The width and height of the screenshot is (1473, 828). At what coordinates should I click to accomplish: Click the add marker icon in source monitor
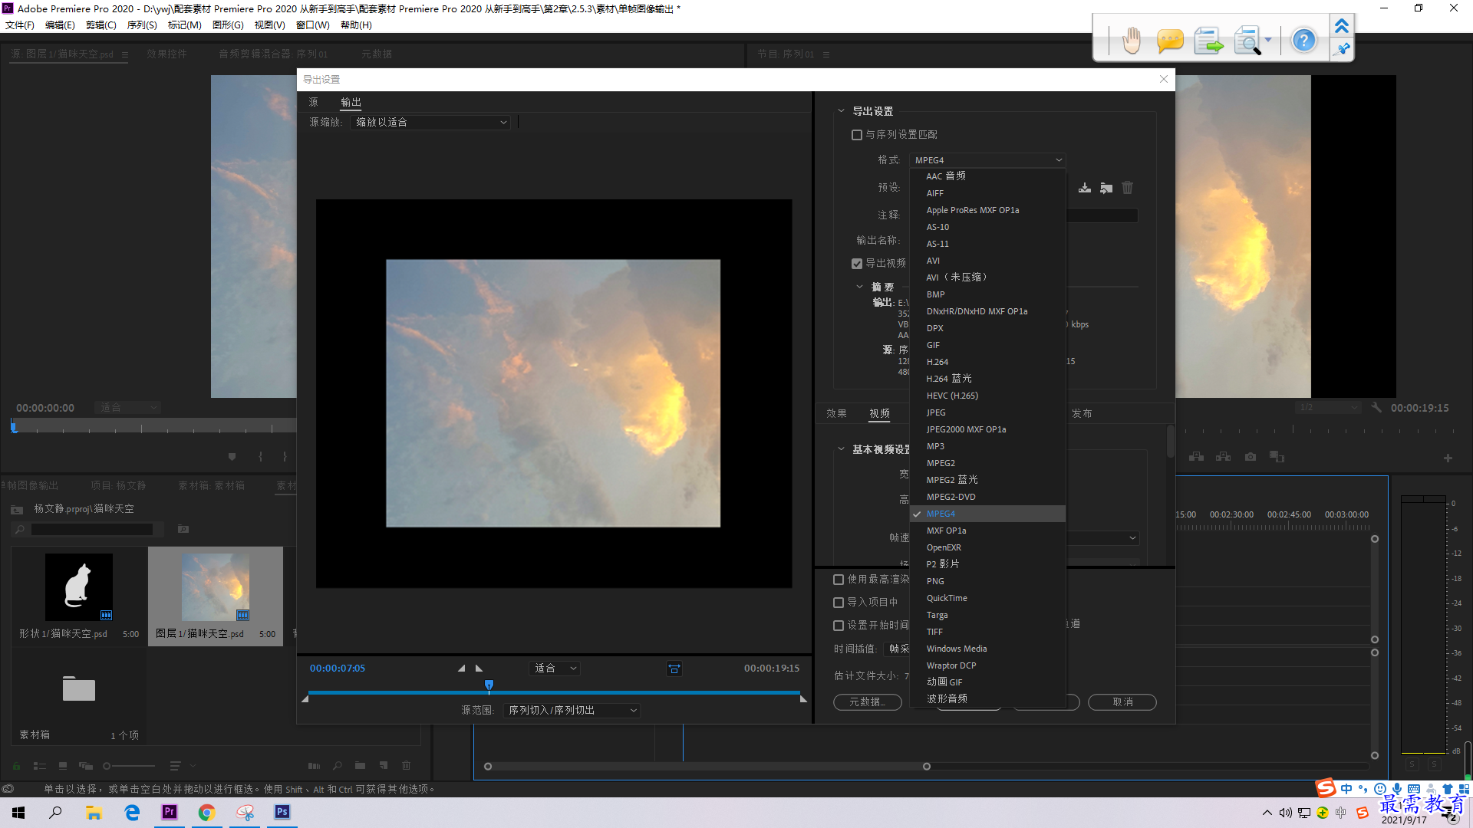point(232,457)
